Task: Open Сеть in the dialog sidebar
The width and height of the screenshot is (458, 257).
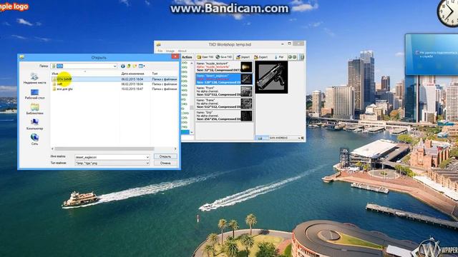Action: [x=34, y=140]
